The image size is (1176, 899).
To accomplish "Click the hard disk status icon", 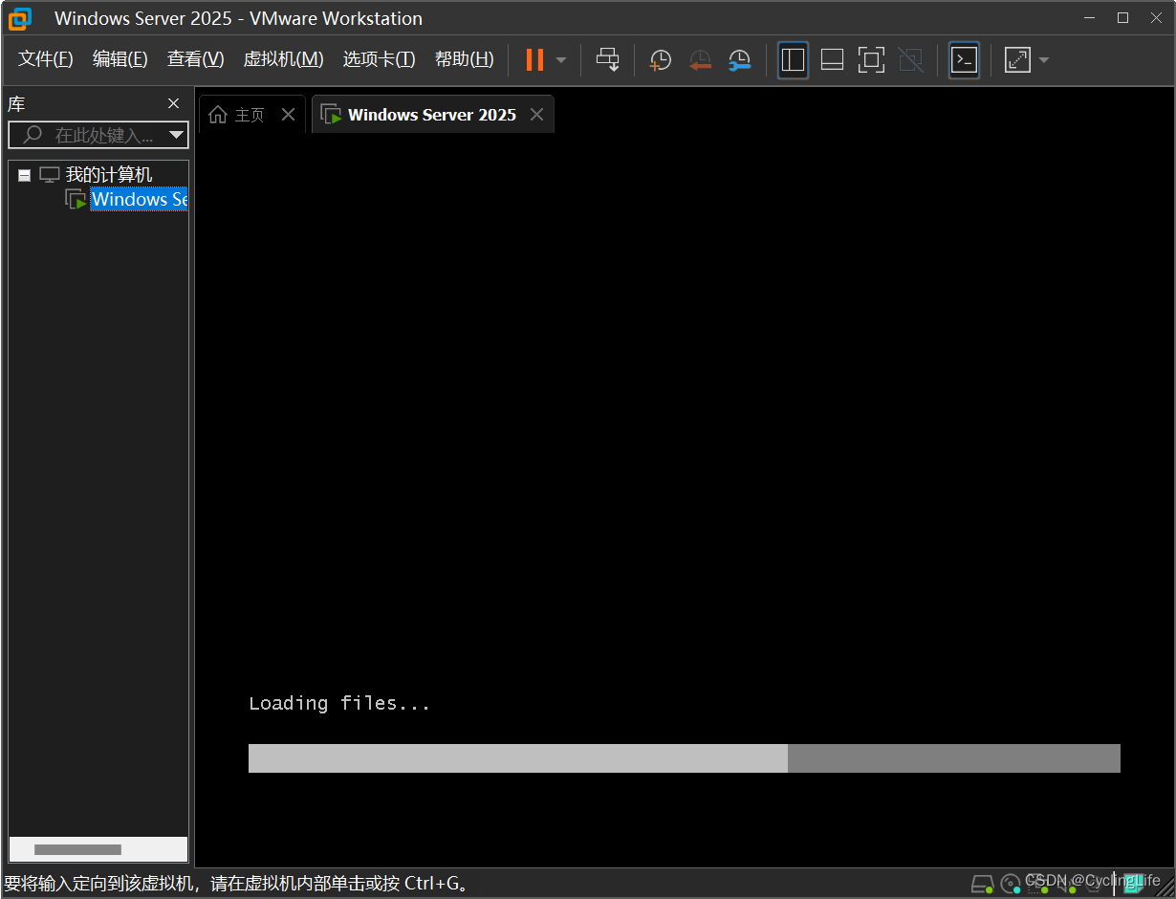I will [x=982, y=884].
